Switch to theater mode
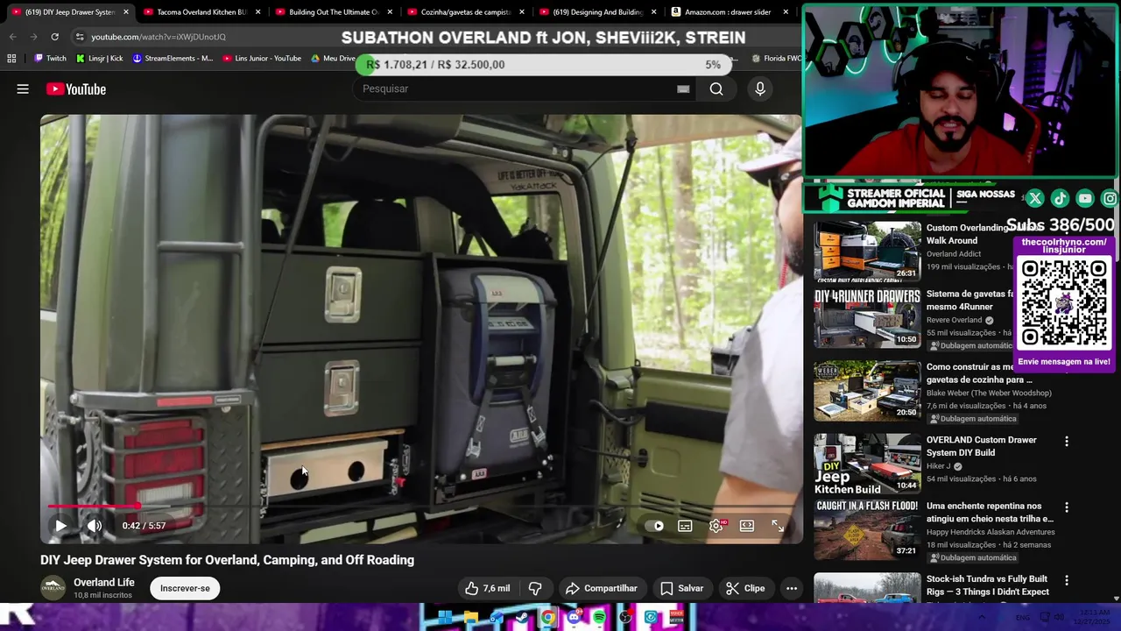The image size is (1121, 631). point(747,526)
